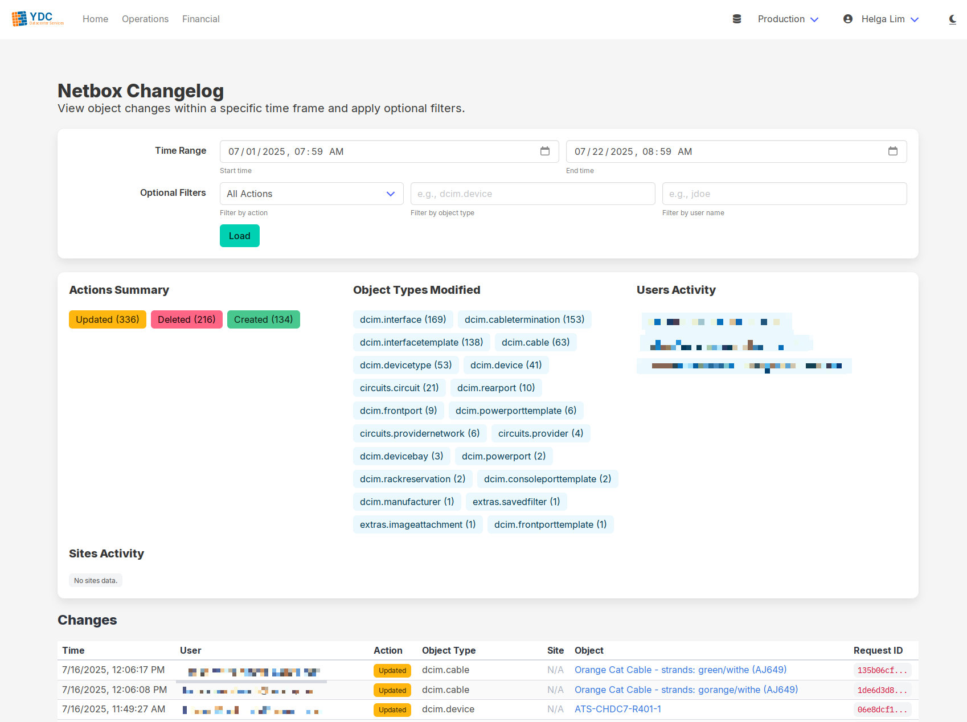Screen dimensions: 967x722
Task: Click the No sites data. label
Action: coord(96,580)
